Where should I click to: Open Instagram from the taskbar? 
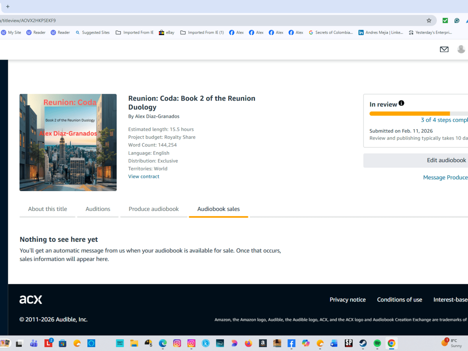tap(177, 343)
